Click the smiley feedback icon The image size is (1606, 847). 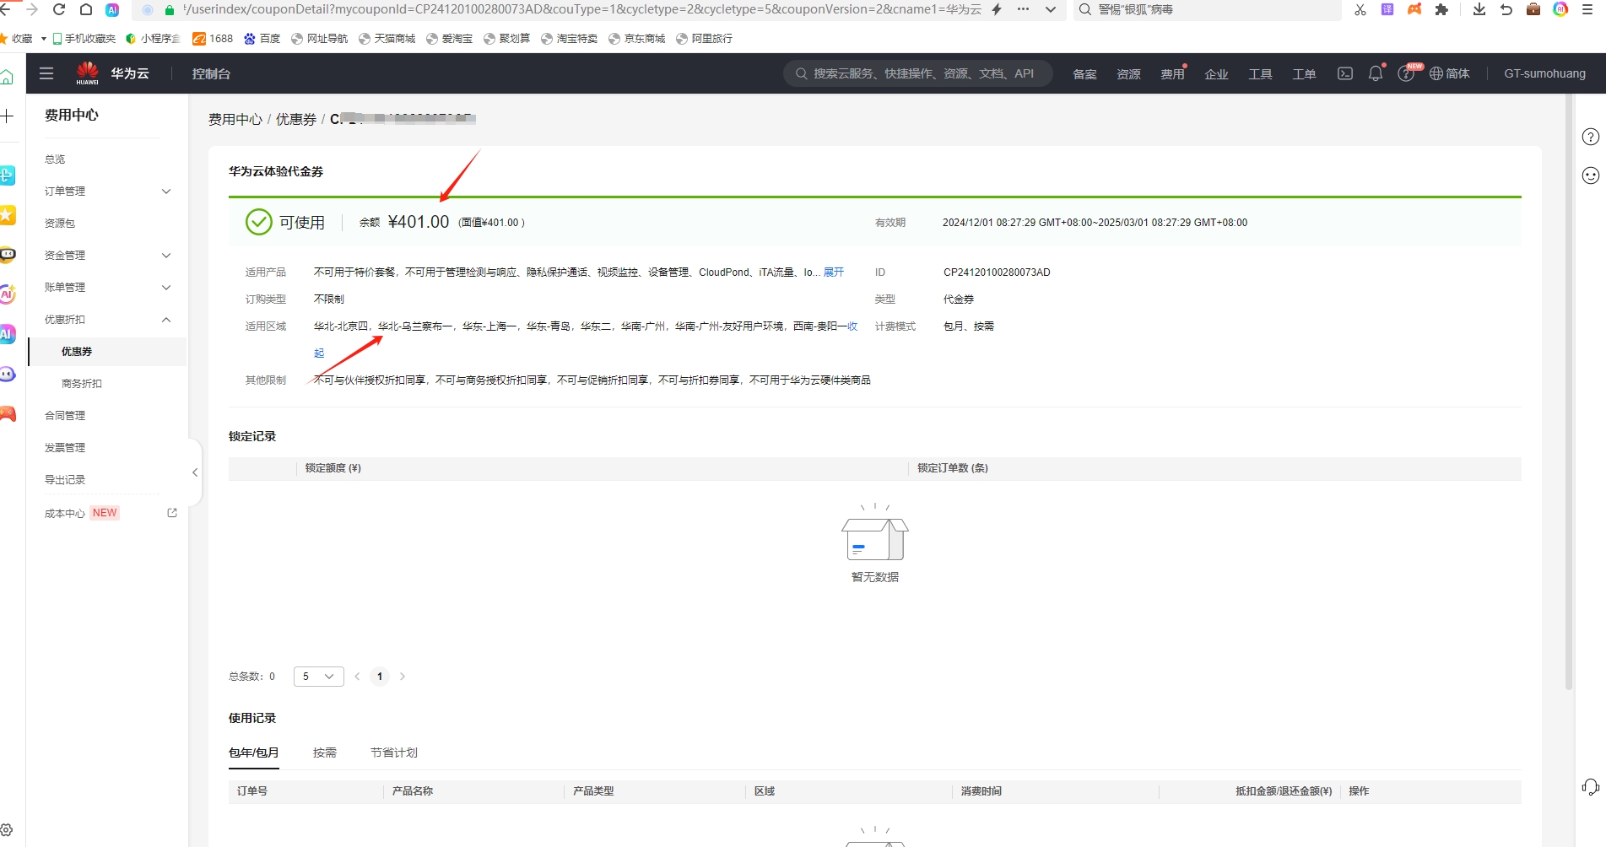pos(1590,175)
